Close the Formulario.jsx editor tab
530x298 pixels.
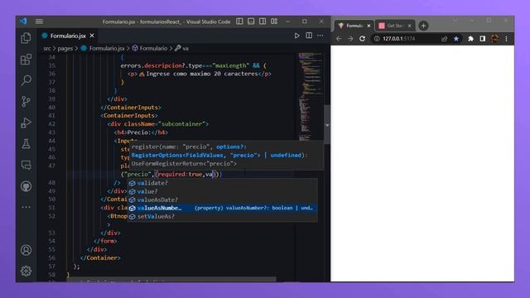(92, 36)
